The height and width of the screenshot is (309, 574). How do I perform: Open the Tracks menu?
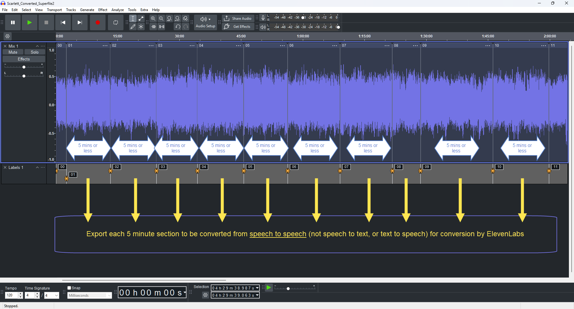pyautogui.click(x=71, y=10)
